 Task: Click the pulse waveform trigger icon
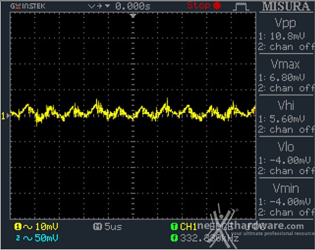coord(241,7)
